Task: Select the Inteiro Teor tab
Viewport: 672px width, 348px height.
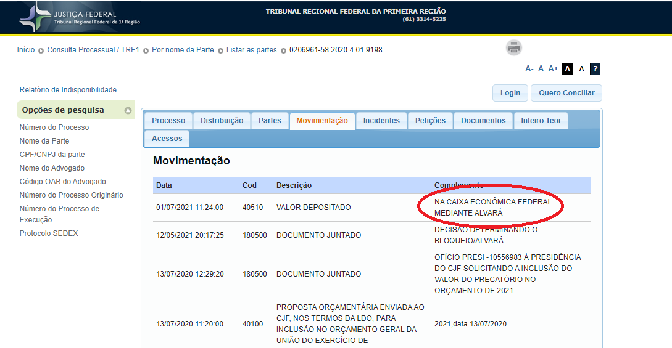Action: point(541,121)
